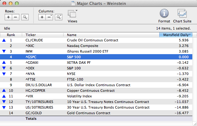
Task: Open the Columns search dropdown
Action: coord(58,17)
